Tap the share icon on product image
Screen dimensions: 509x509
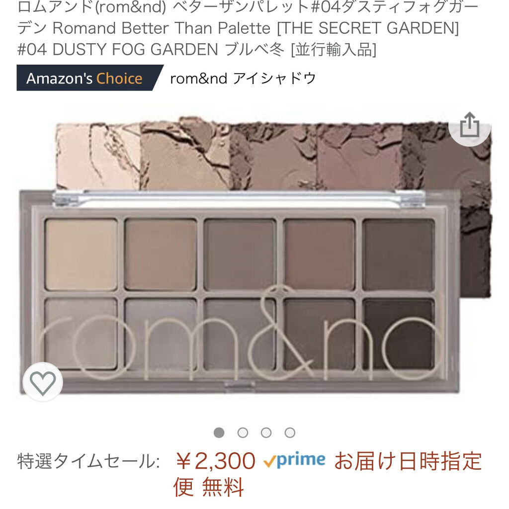point(469,125)
